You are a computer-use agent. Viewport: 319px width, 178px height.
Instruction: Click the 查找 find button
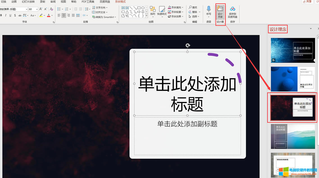(x=193, y=8)
